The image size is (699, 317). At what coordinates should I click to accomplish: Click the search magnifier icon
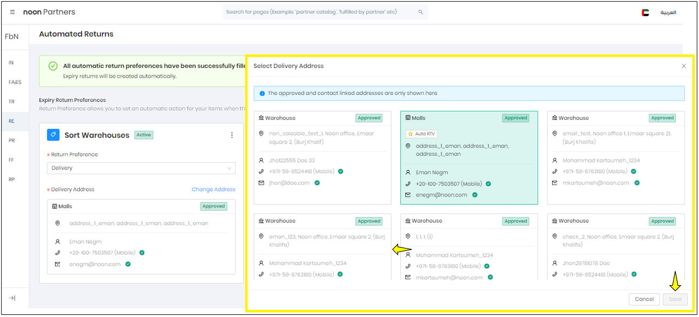point(421,12)
